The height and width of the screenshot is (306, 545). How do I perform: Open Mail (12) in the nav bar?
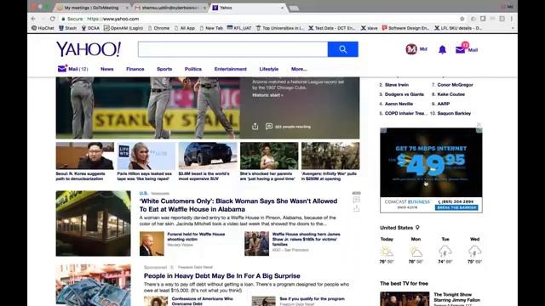tap(72, 69)
